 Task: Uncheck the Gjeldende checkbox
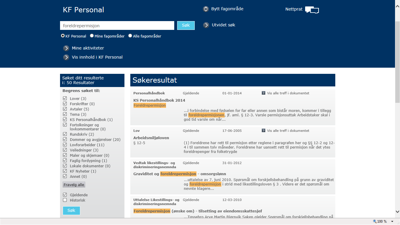tap(65, 195)
